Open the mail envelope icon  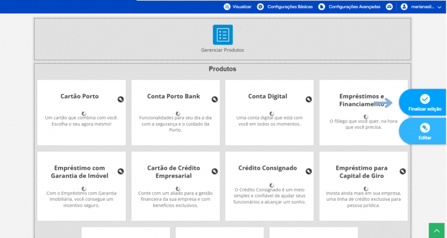(389, 7)
